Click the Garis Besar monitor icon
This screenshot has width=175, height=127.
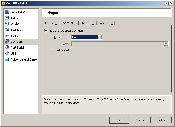(7, 12)
